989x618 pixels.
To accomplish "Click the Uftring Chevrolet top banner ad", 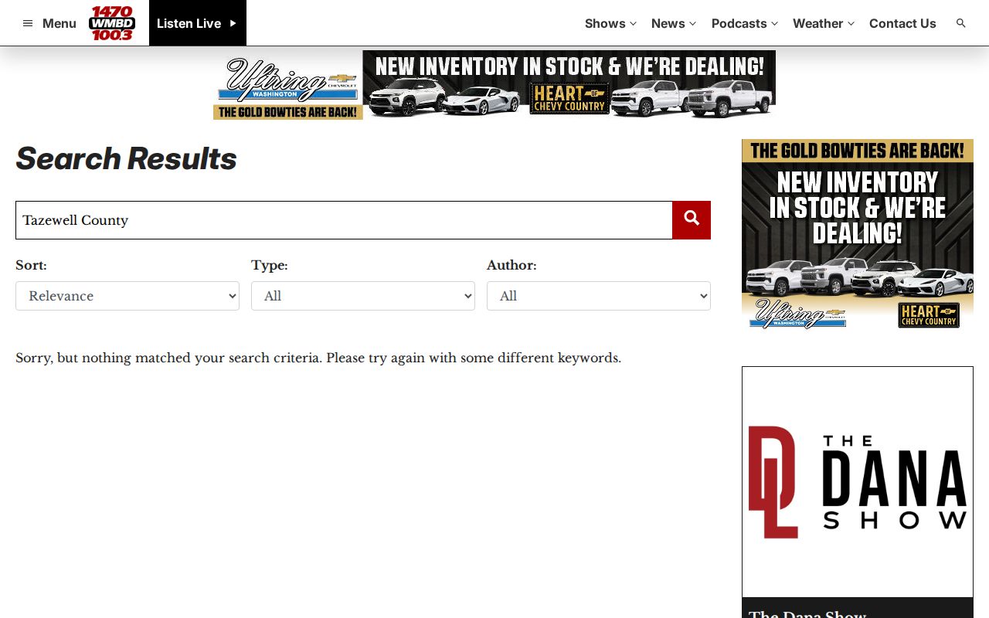I will pos(494,85).
